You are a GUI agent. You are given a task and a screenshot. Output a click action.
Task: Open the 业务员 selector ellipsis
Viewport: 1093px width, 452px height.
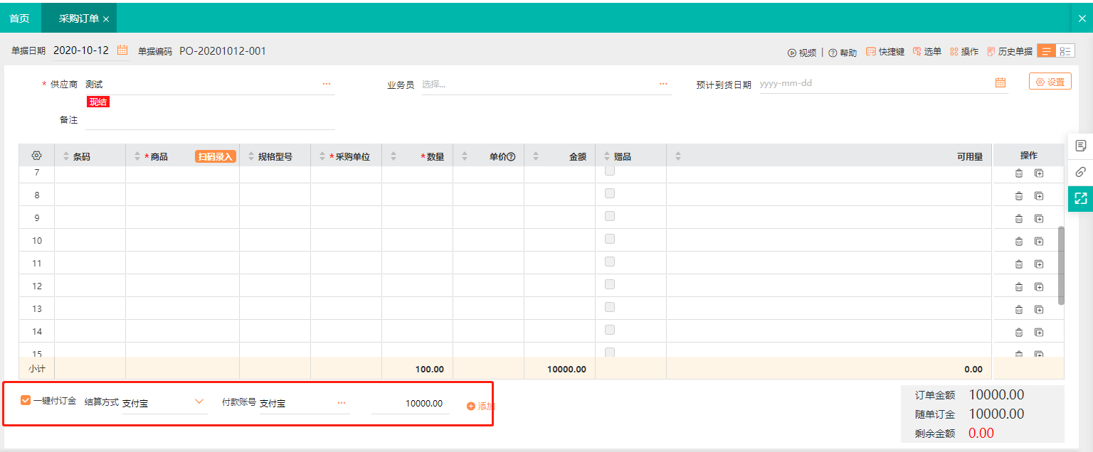(663, 84)
